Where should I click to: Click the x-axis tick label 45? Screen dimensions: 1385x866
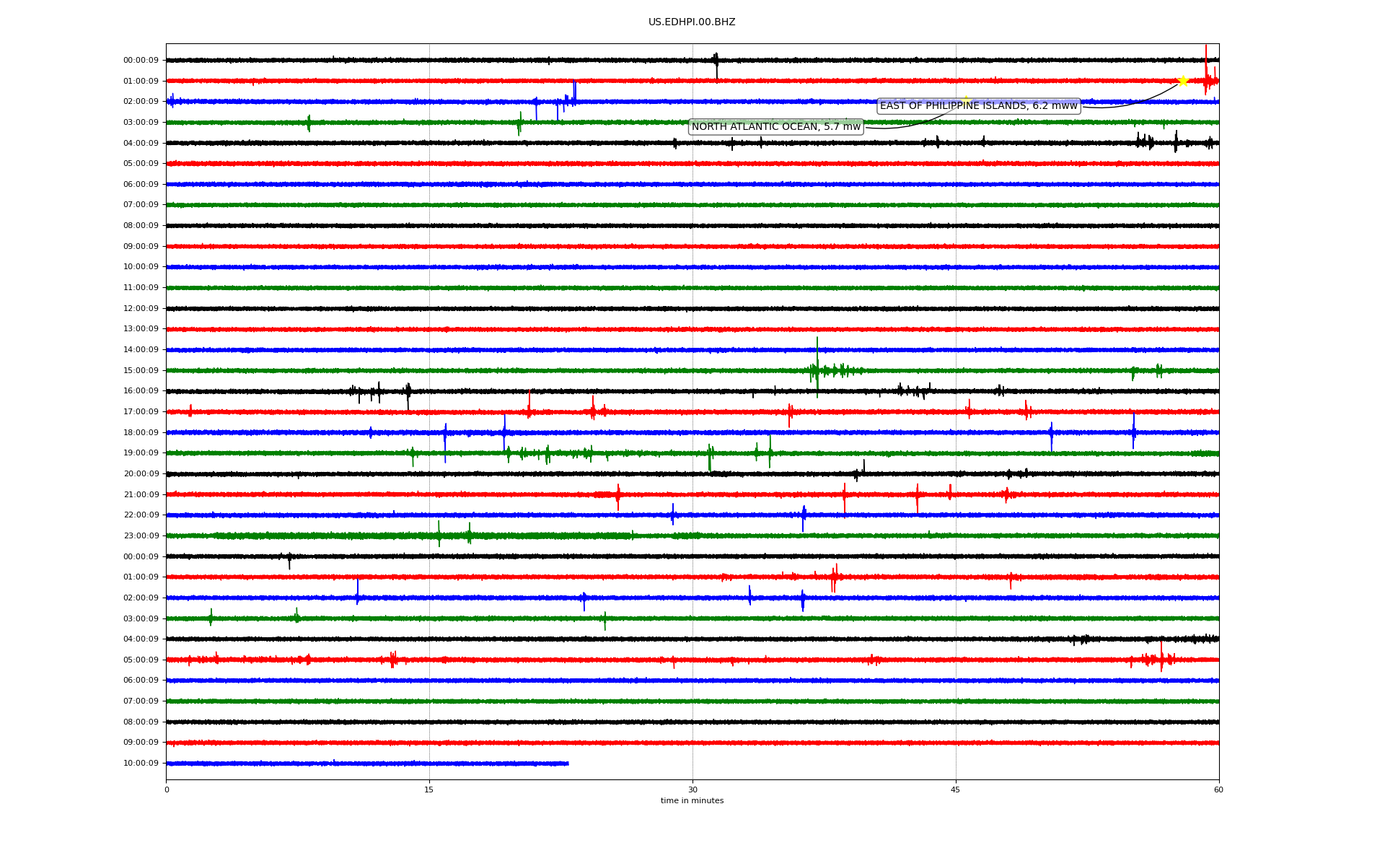(956, 790)
